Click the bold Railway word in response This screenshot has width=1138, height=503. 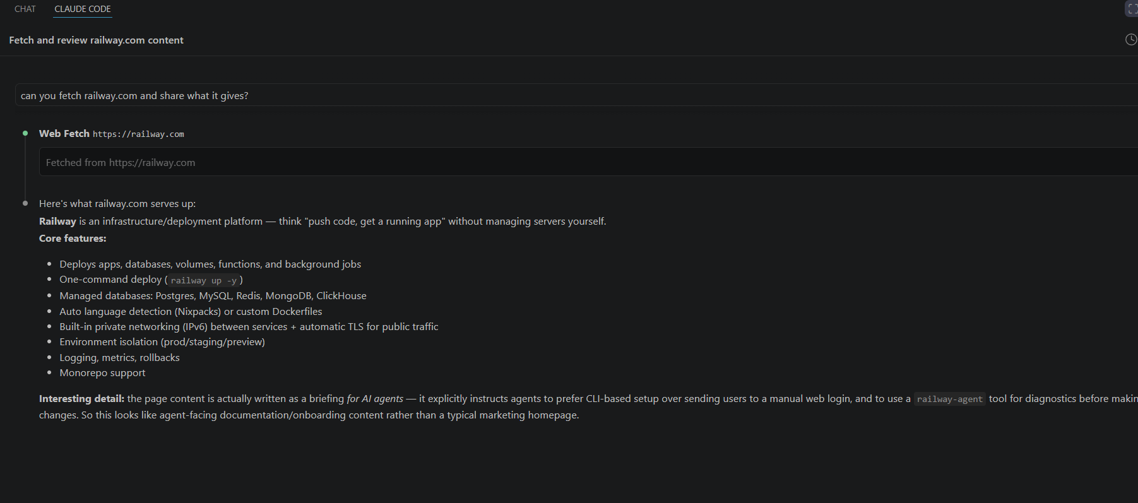pyautogui.click(x=57, y=222)
